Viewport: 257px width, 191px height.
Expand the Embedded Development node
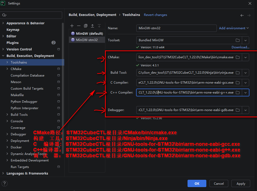[7, 160]
